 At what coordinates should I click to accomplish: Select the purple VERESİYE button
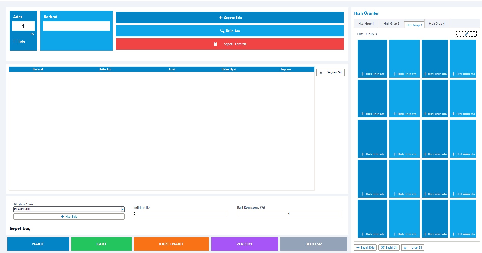(x=244, y=244)
